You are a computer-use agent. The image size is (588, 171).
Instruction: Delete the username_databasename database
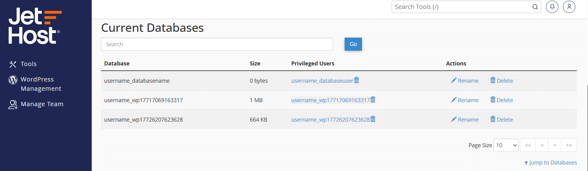click(502, 81)
